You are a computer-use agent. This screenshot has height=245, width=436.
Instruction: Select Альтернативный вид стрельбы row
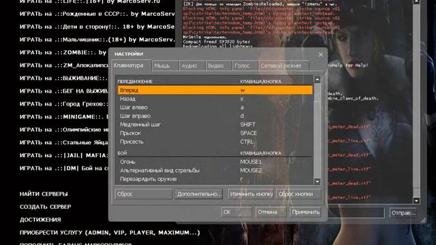click(x=215, y=171)
